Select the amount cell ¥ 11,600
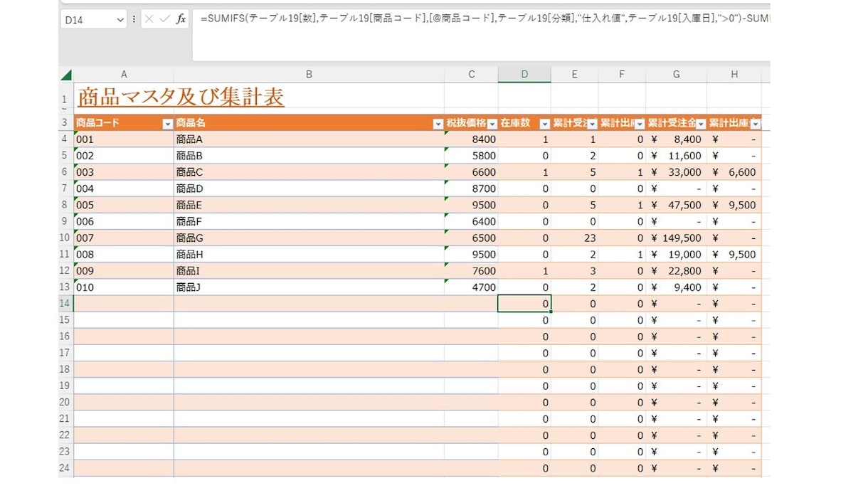The image size is (868, 488). tap(677, 156)
